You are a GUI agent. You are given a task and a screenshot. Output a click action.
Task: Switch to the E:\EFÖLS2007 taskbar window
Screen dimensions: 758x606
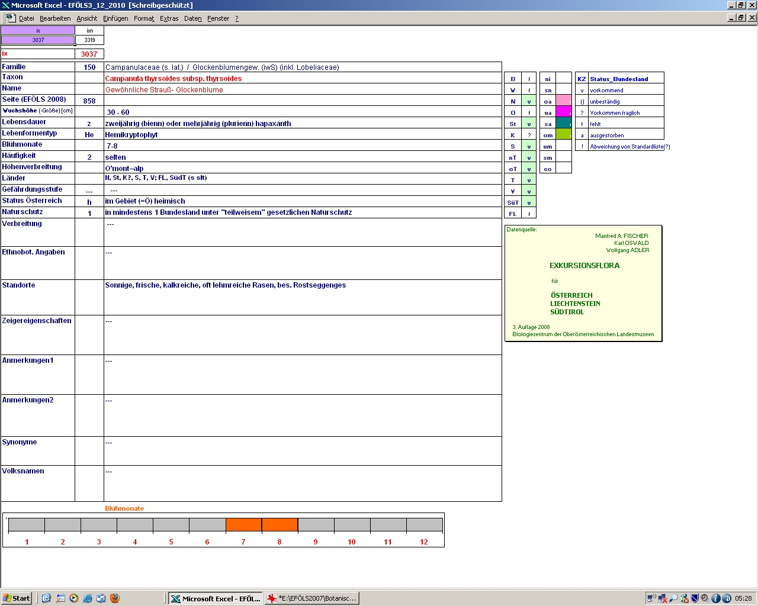pos(312,598)
